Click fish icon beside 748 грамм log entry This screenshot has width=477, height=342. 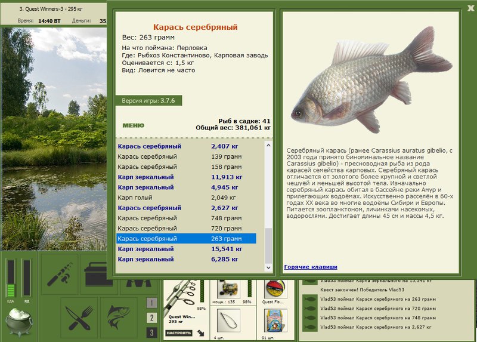coord(309,318)
